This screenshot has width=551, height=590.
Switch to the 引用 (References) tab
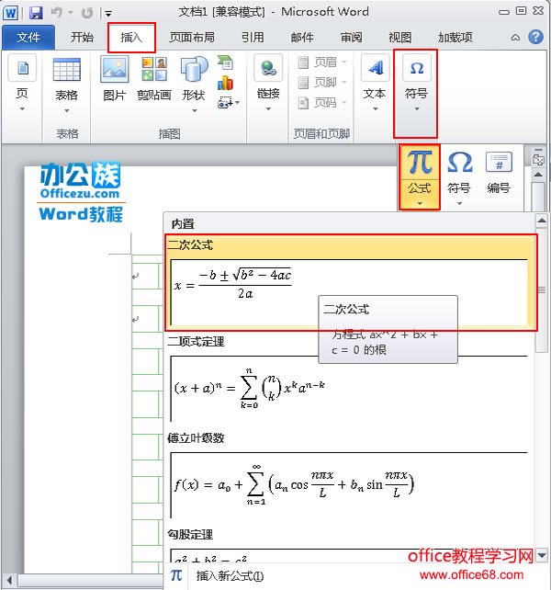click(x=253, y=38)
